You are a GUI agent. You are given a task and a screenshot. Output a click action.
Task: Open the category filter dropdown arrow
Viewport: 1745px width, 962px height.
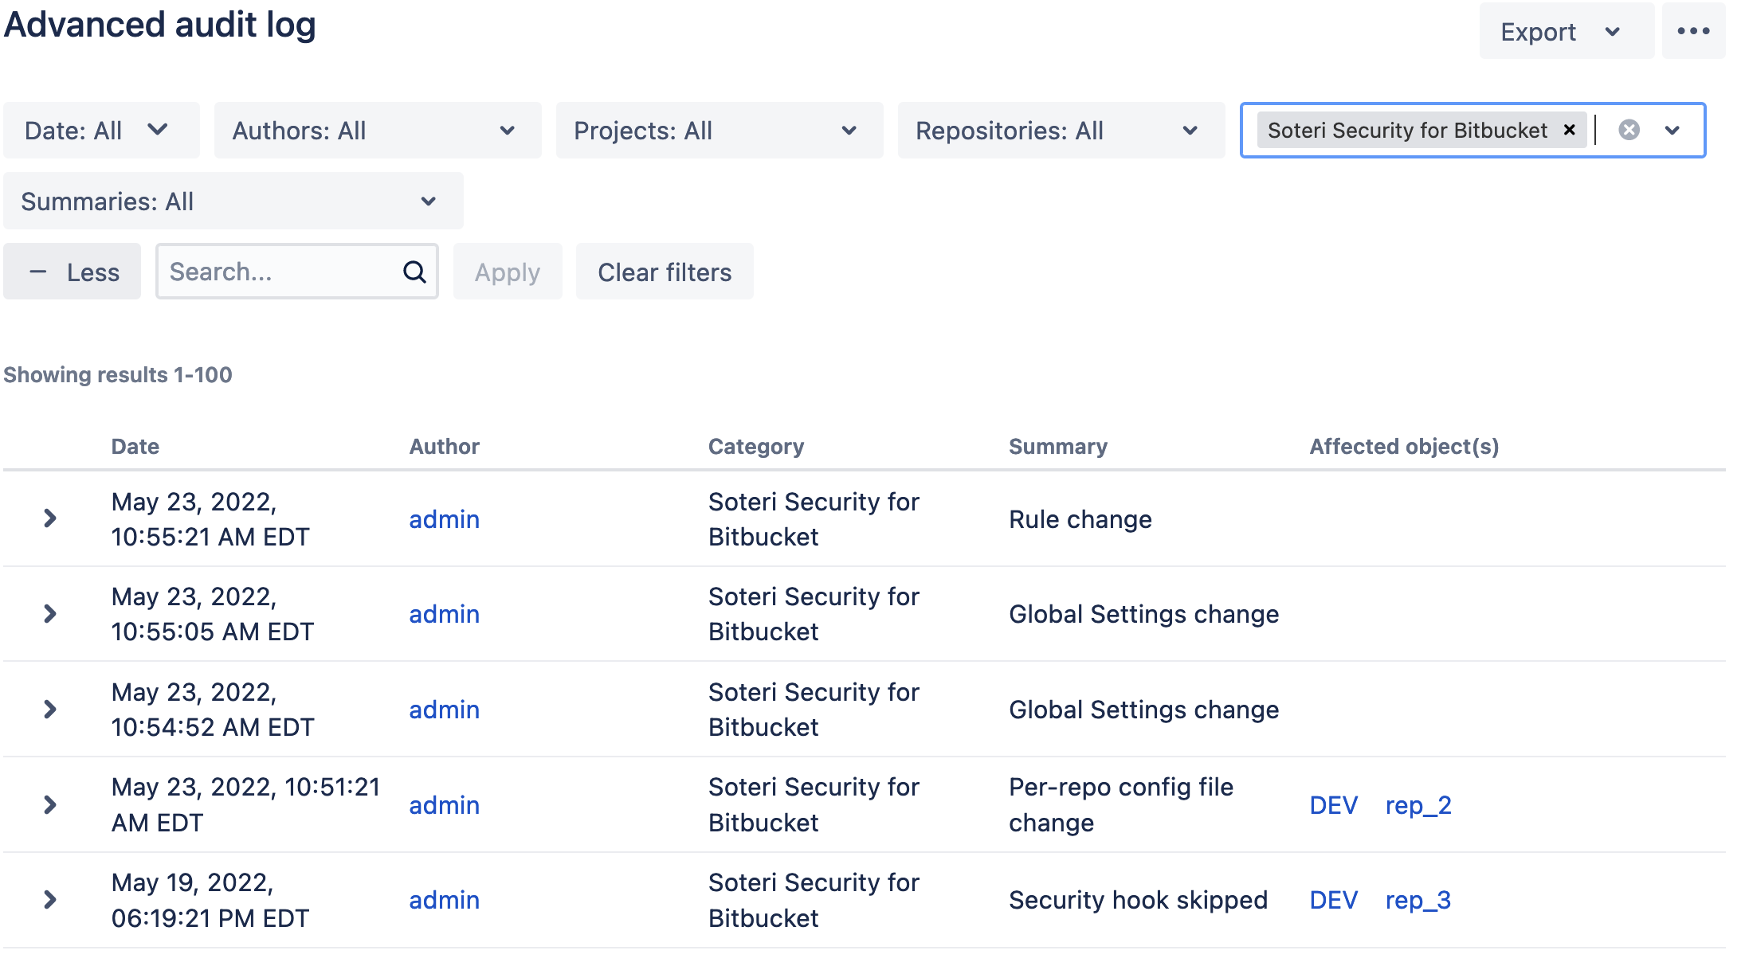pos(1672,130)
